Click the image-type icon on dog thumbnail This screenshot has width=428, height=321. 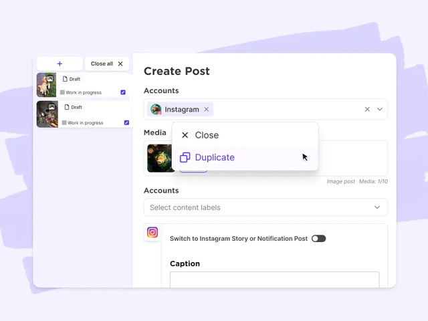click(49, 79)
